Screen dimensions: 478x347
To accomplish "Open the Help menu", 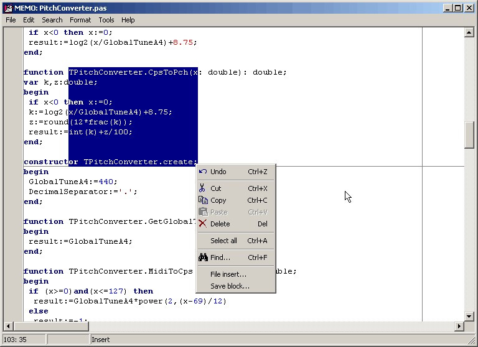I will pyautogui.click(x=128, y=20).
